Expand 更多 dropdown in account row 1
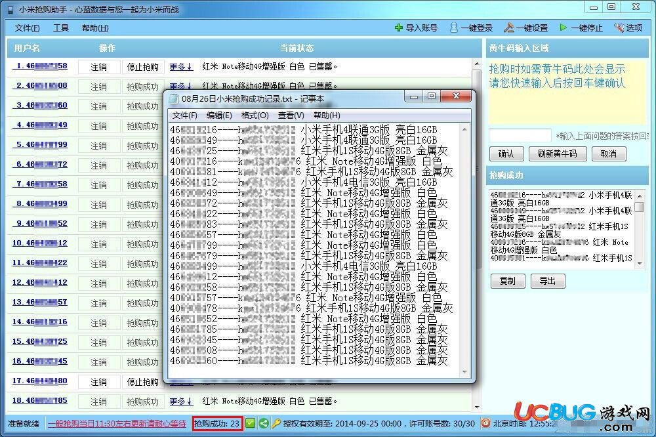The width and height of the screenshot is (656, 437). click(181, 66)
